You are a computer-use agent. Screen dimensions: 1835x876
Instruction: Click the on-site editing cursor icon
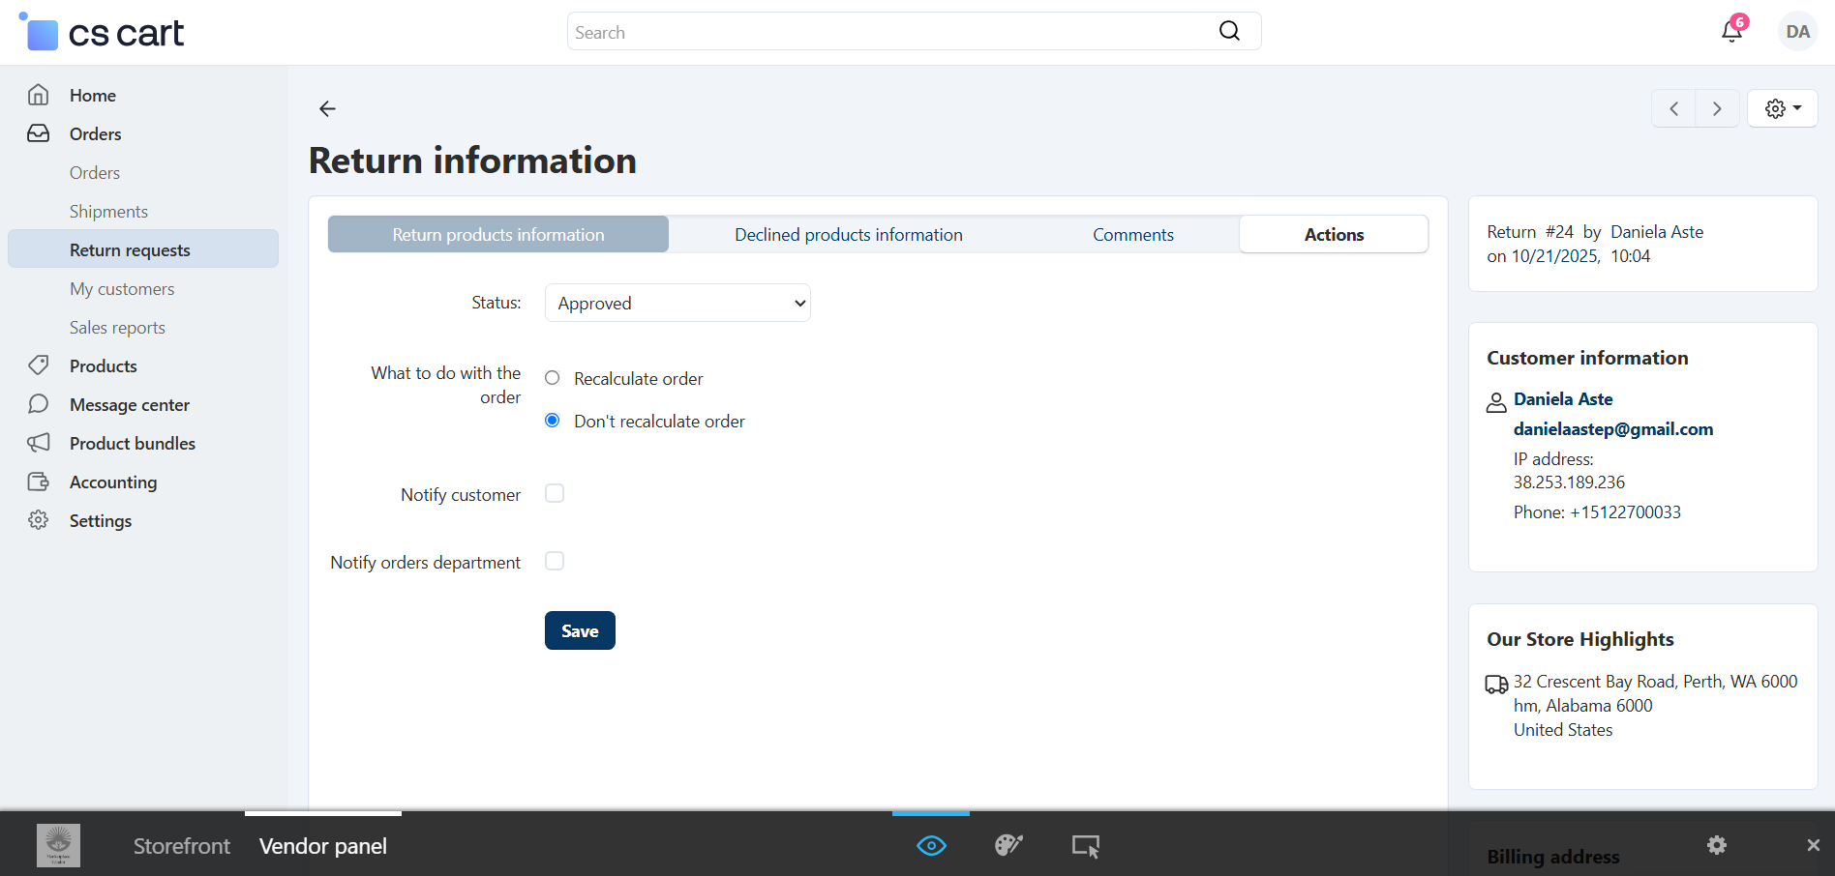(x=1085, y=847)
